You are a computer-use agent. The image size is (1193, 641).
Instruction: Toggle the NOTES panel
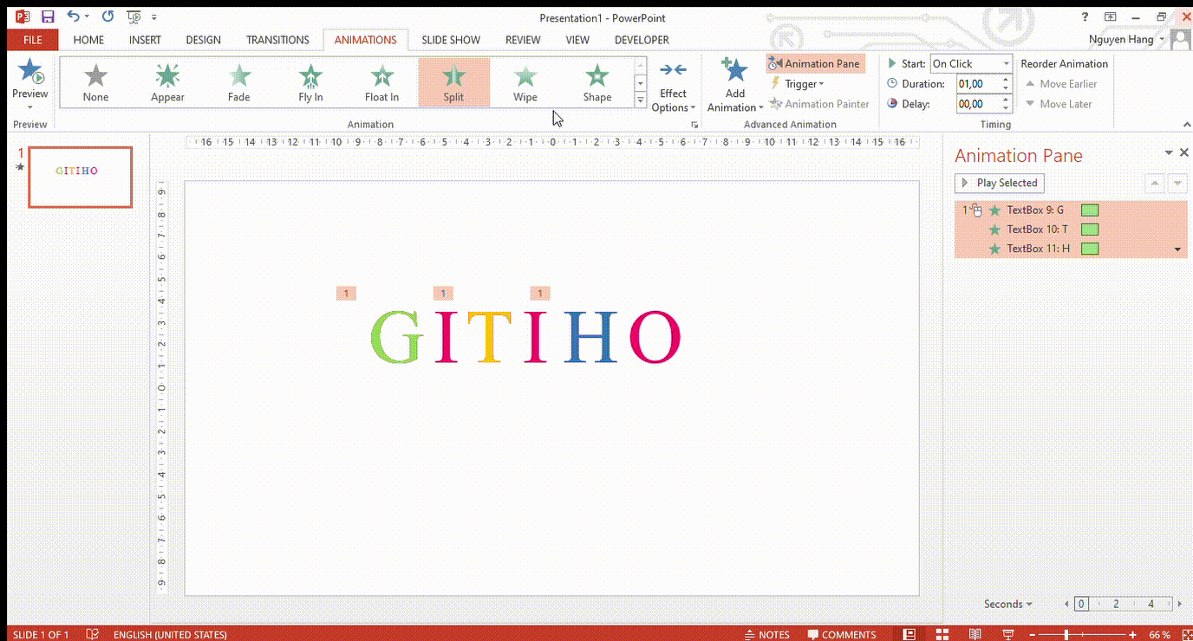click(766, 634)
